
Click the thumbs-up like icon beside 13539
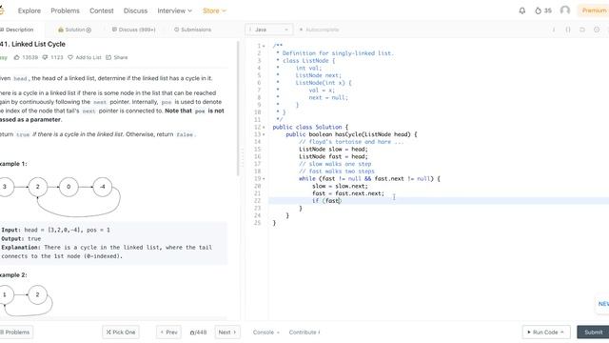click(17, 57)
